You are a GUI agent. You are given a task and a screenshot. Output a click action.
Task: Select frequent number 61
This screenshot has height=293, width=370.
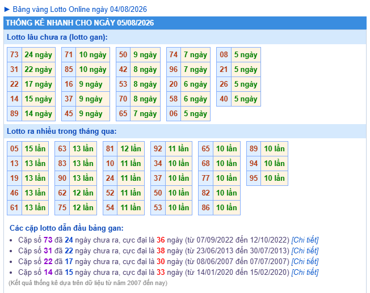click(x=14, y=207)
